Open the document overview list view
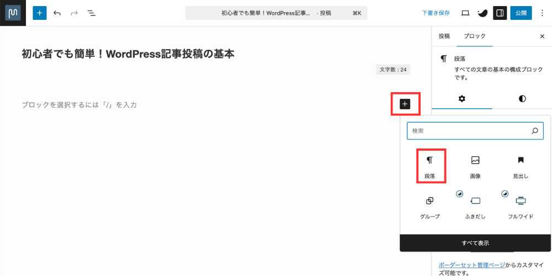The image size is (552, 276). (92, 13)
